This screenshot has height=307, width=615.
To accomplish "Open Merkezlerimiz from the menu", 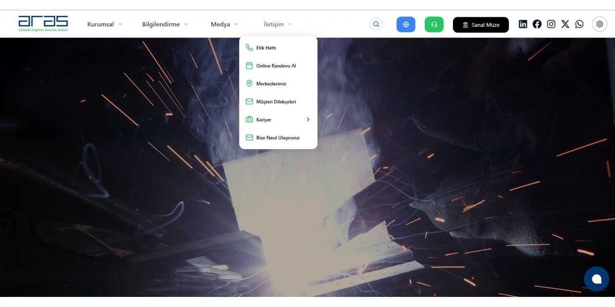I will coord(271,84).
